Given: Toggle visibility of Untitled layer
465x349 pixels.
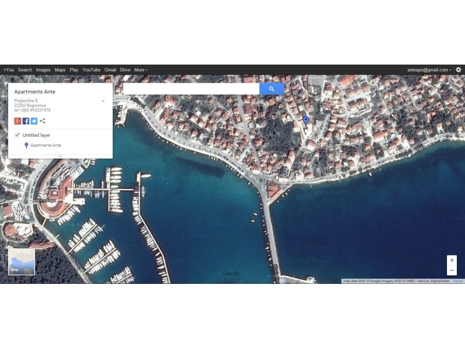Looking at the screenshot, I should point(17,134).
